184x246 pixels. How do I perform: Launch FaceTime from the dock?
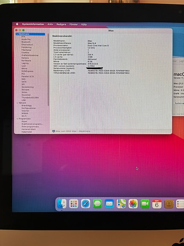pos(145,204)
